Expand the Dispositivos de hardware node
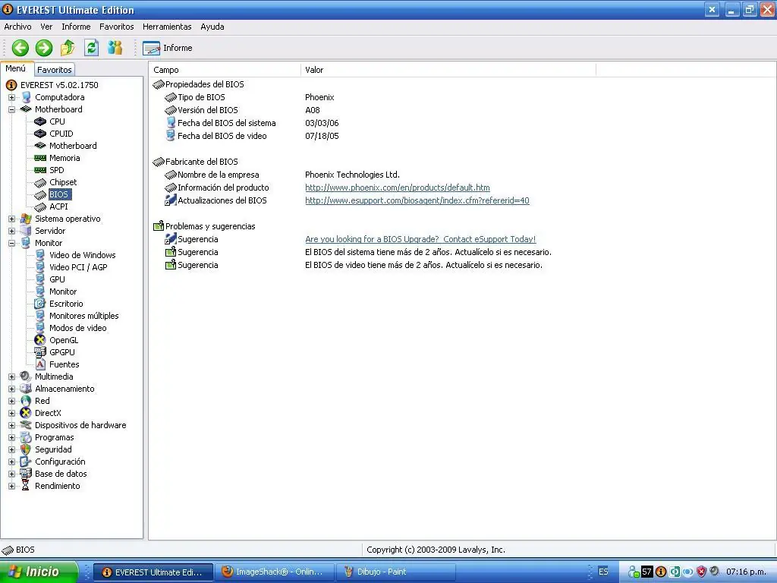The image size is (777, 583). (12, 425)
